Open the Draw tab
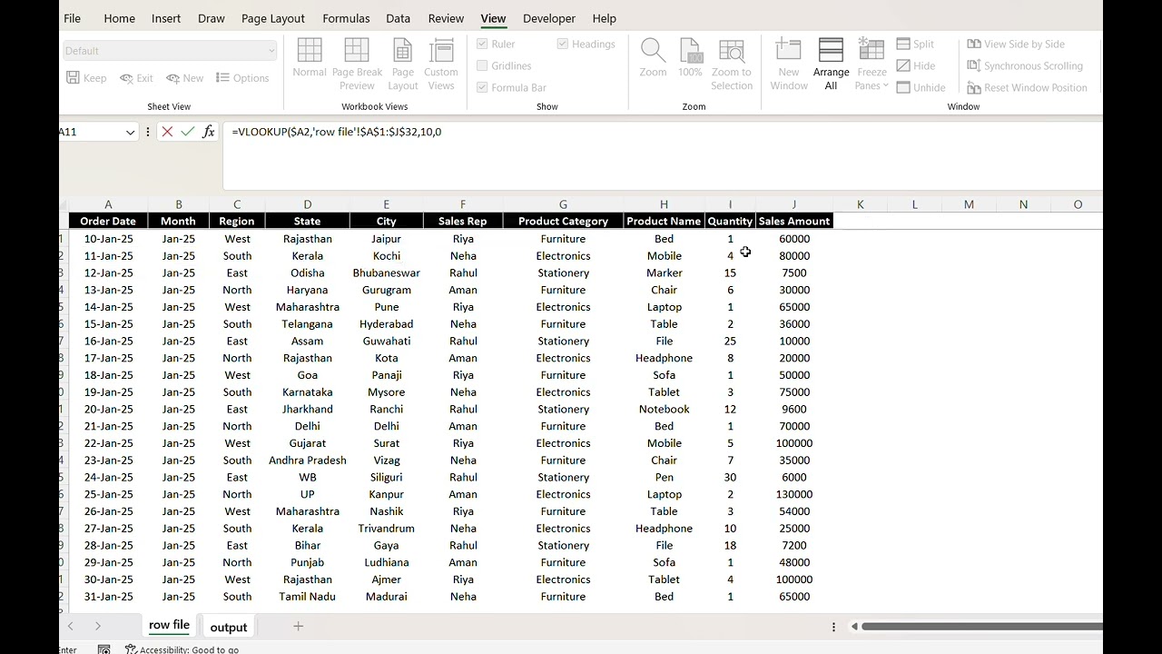The width and height of the screenshot is (1162, 654). click(211, 18)
